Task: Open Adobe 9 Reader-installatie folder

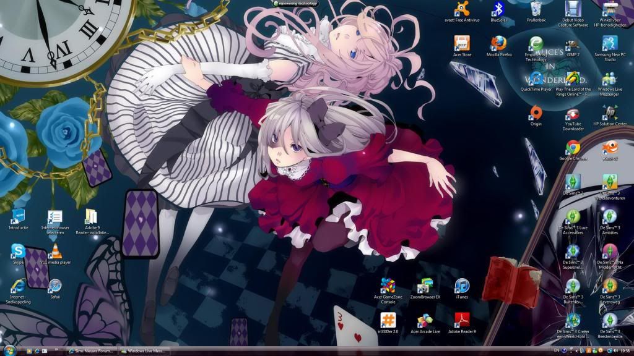Action: coord(92,222)
